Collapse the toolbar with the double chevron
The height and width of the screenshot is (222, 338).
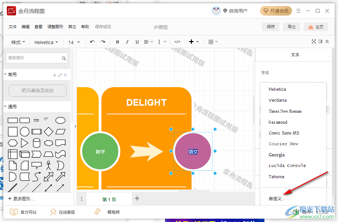pyautogui.click(x=327, y=42)
